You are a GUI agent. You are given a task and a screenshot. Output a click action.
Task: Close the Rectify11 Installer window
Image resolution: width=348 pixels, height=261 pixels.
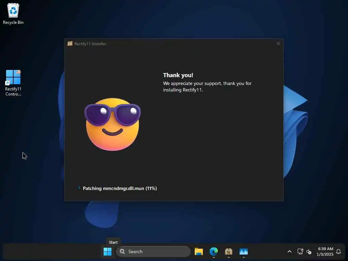click(278, 43)
